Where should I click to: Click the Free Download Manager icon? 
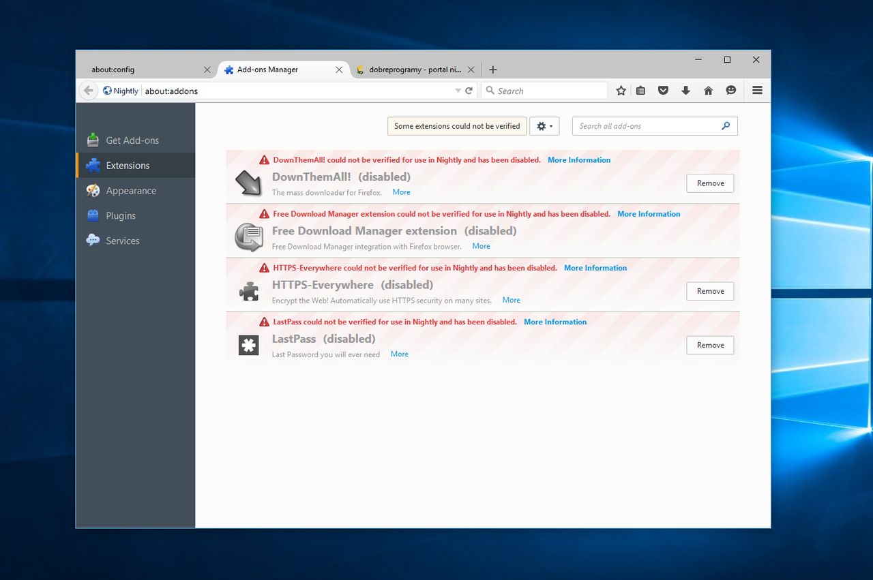(x=248, y=237)
